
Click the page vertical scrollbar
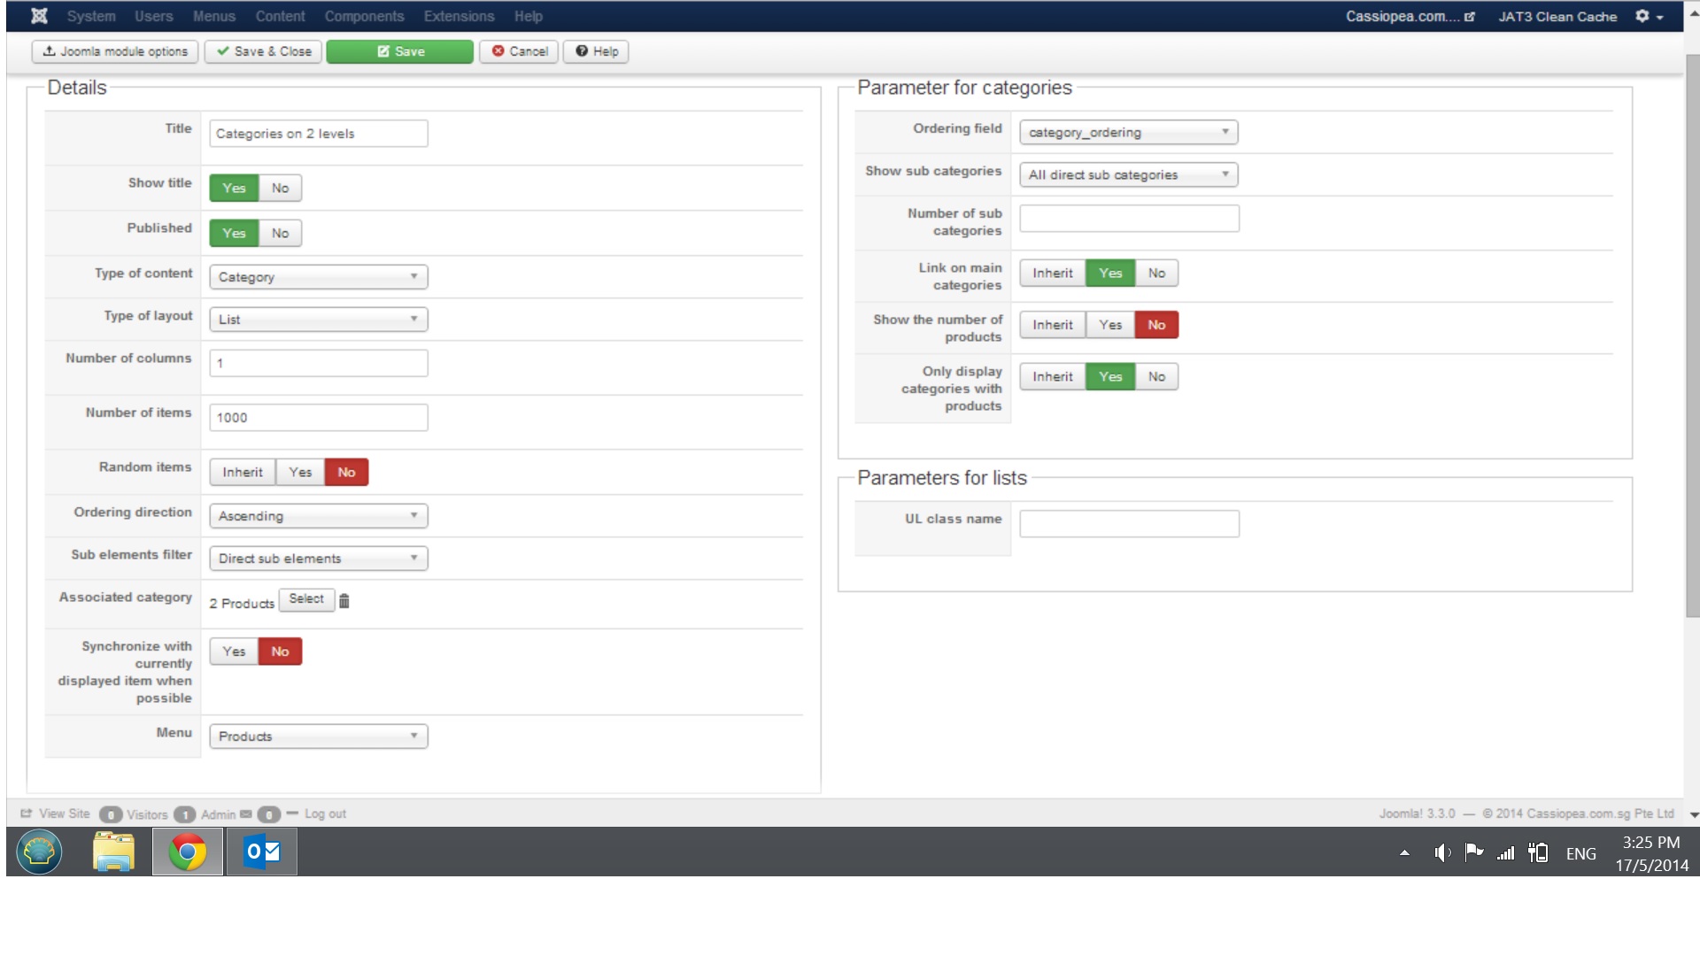click(x=1692, y=336)
